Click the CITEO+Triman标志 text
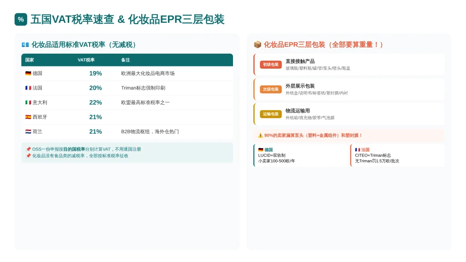 click(373, 156)
